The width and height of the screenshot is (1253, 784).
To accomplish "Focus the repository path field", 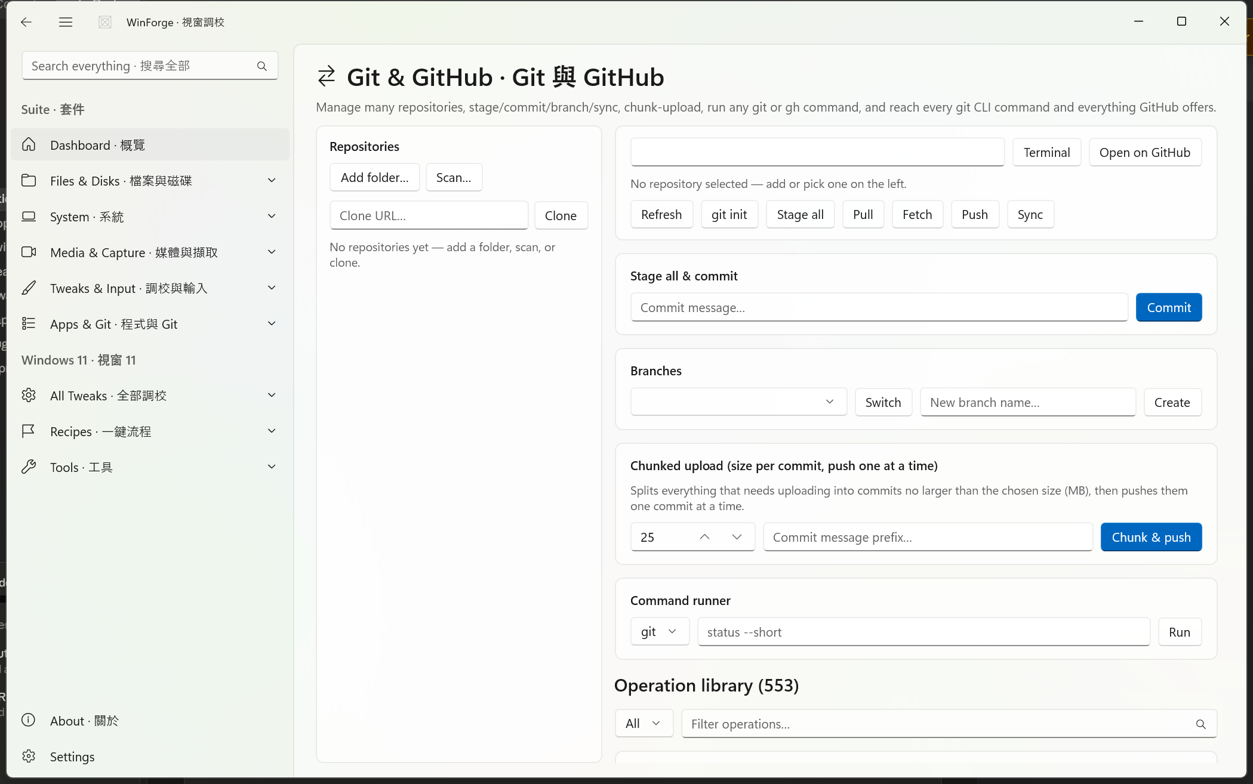I will pyautogui.click(x=817, y=152).
